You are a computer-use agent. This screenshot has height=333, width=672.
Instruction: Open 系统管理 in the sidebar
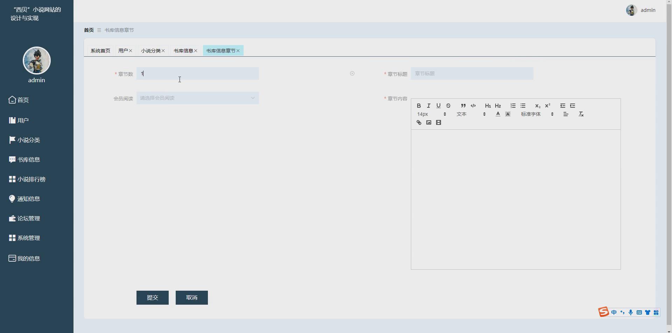[37, 238]
